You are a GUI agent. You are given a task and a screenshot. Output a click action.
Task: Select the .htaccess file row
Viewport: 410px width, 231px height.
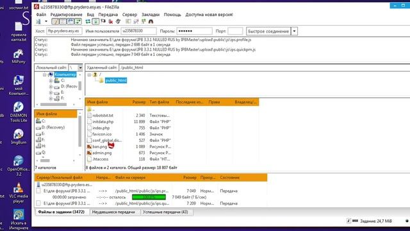pos(172,159)
